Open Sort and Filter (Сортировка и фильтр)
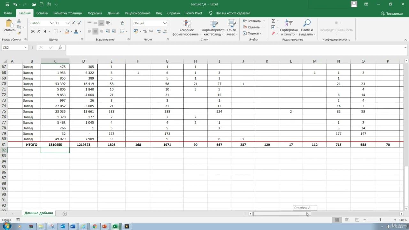 click(x=289, y=28)
